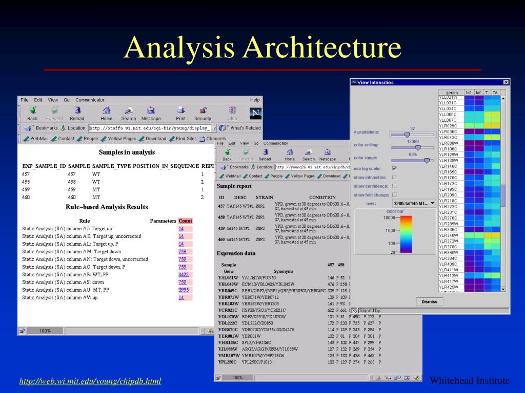Click gene YAL061W in the Expression data table

[x=228, y=278]
